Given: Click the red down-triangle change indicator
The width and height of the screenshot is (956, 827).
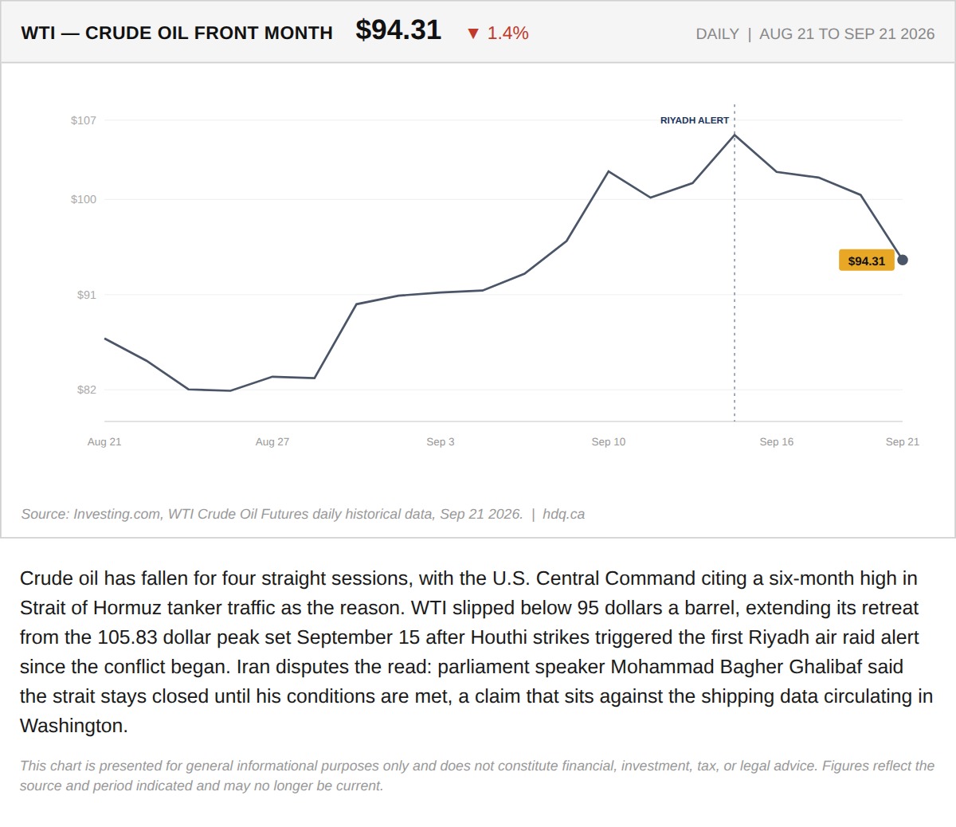Looking at the screenshot, I should 473,33.
